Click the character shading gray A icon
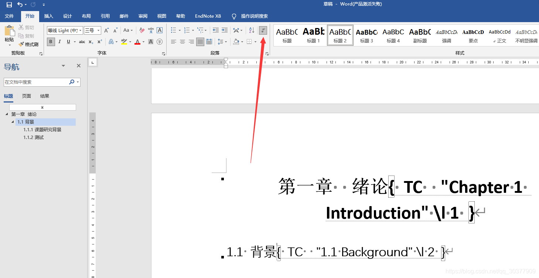The width and height of the screenshot is (539, 278). pos(151,42)
